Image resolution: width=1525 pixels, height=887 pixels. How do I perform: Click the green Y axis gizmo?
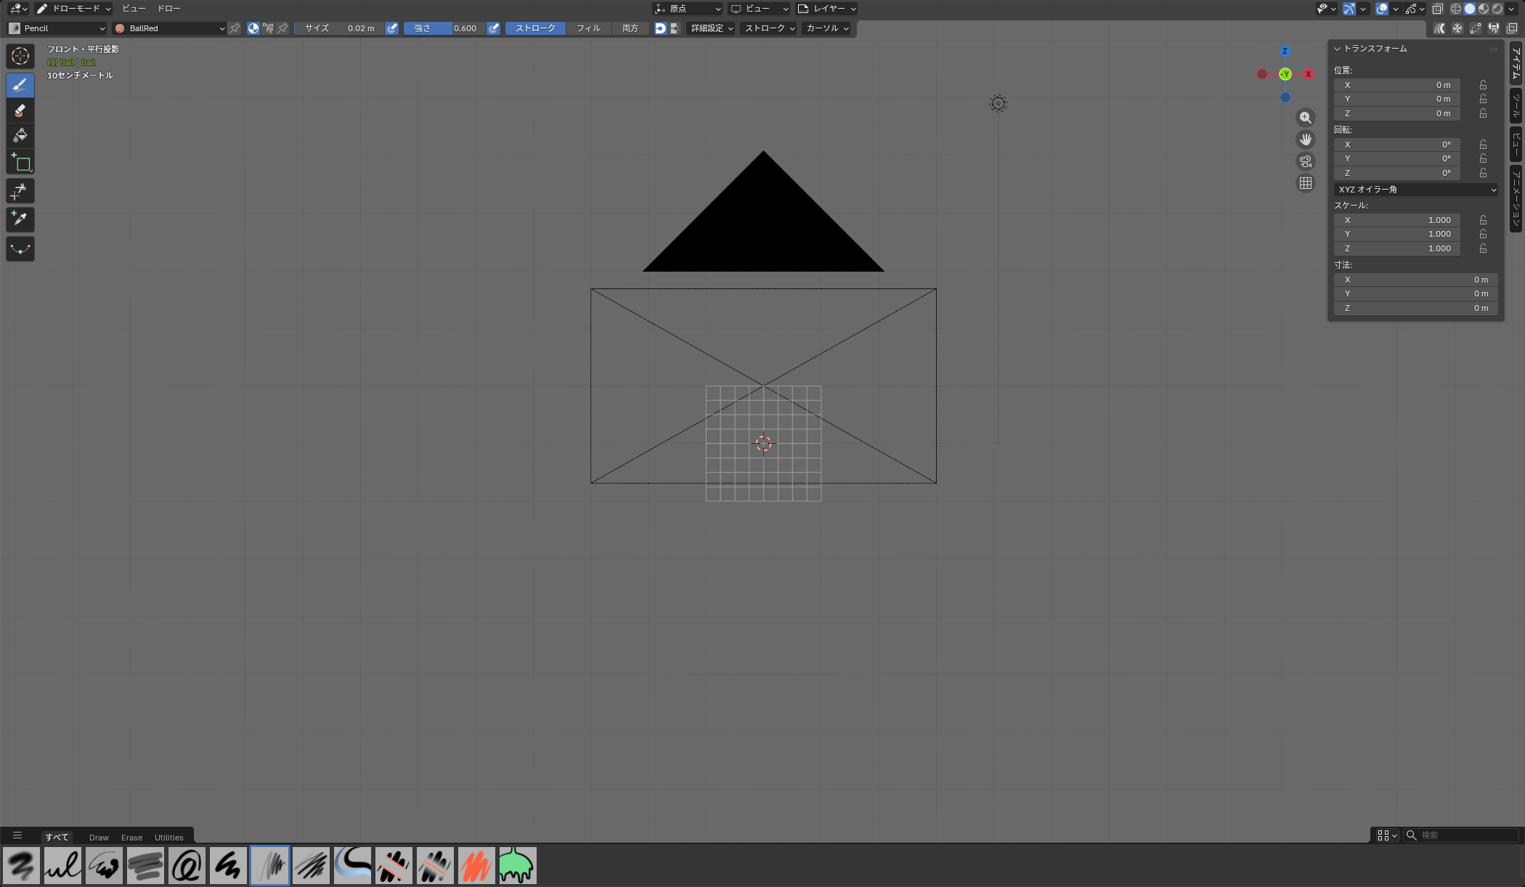pos(1285,74)
